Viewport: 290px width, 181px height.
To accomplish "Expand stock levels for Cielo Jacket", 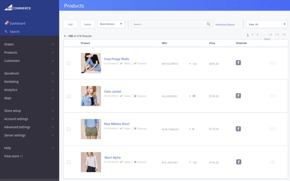I will [x=190, y=96].
